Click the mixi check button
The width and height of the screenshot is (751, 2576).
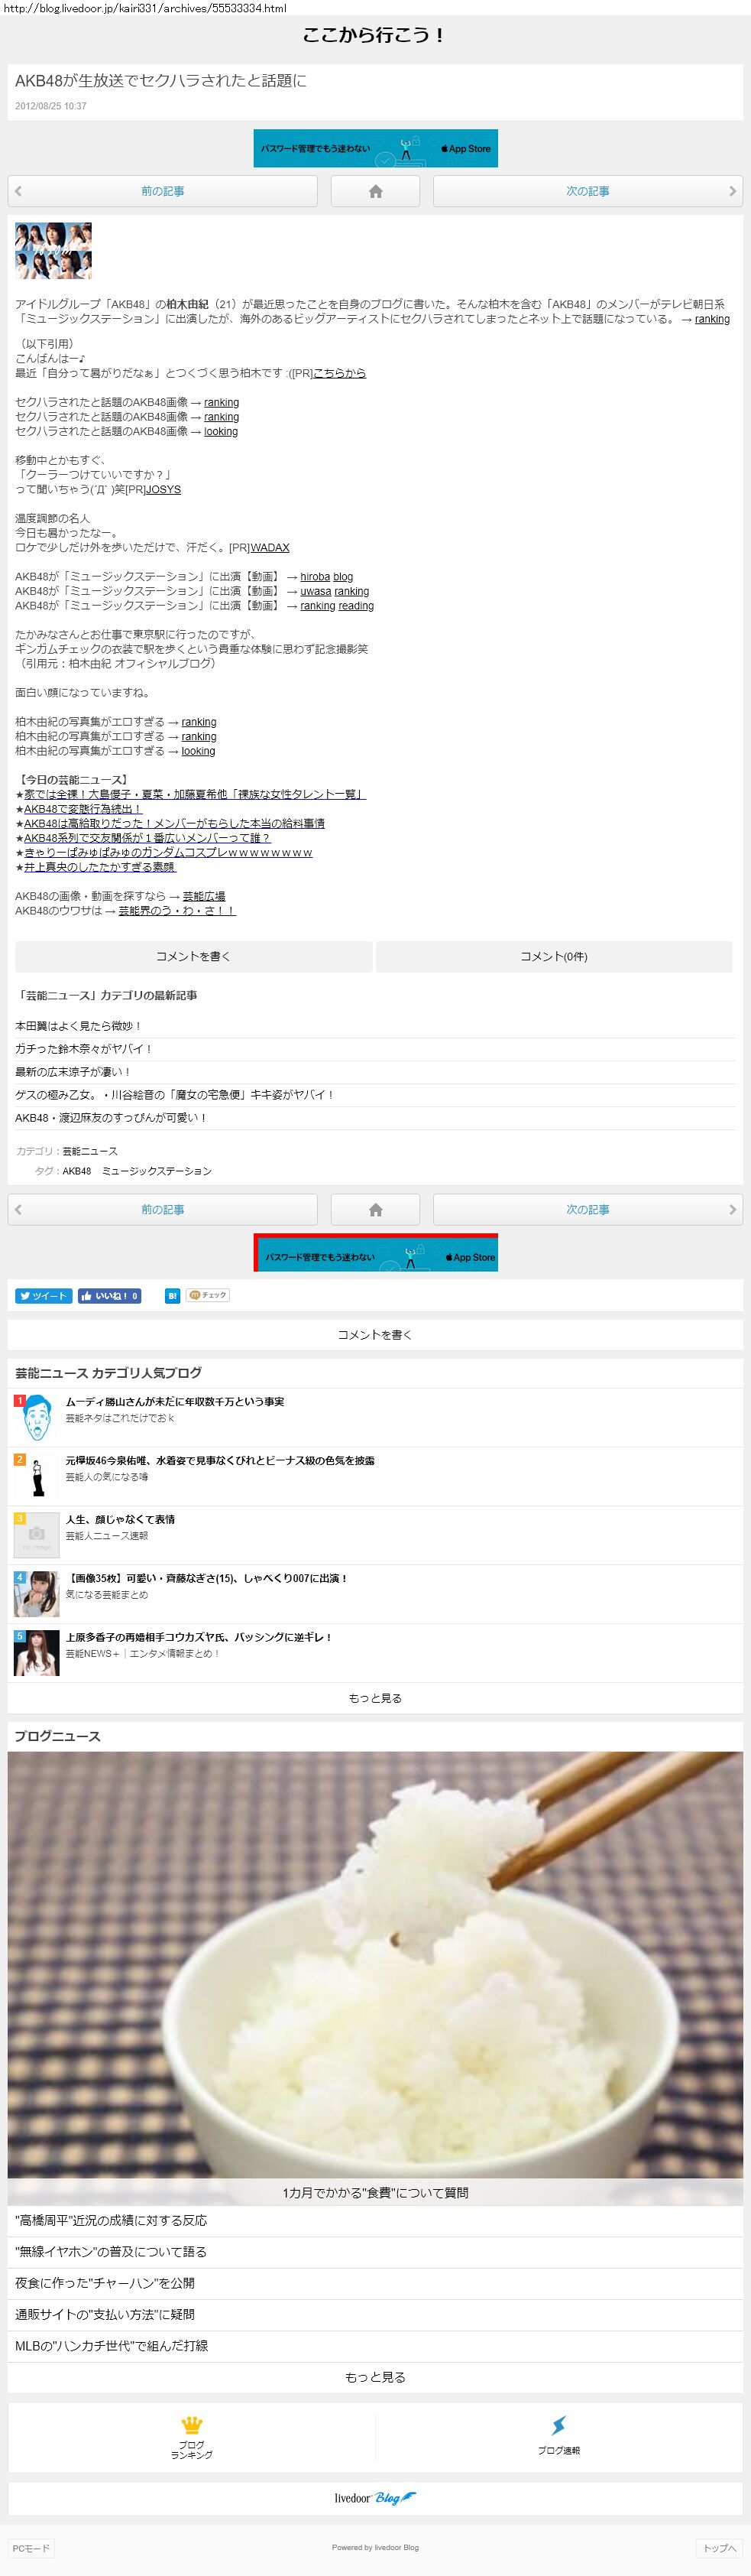(x=208, y=1295)
